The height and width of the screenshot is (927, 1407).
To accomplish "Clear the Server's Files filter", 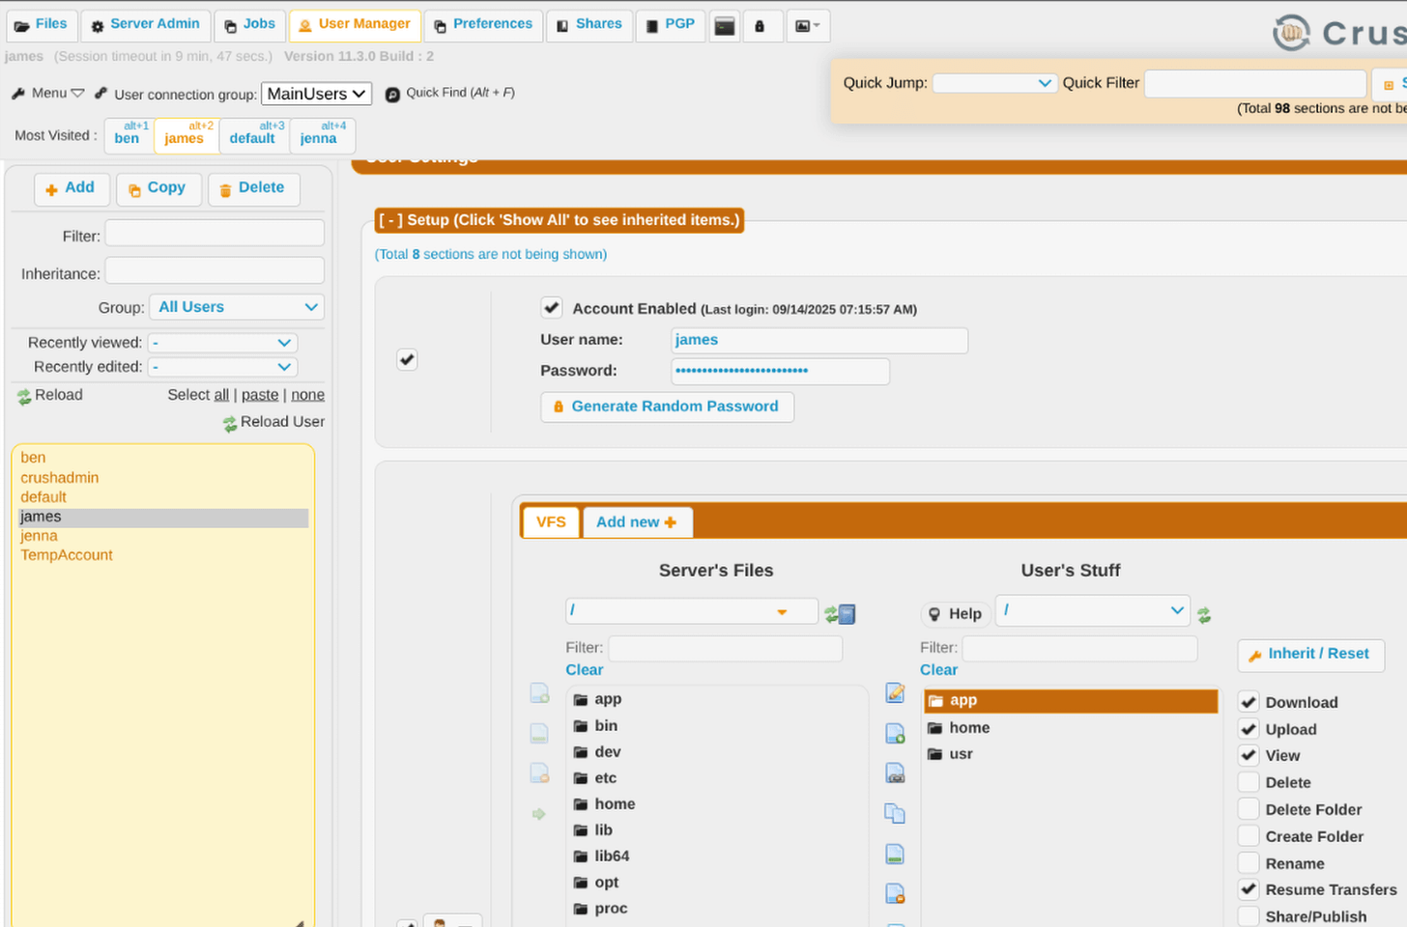I will (584, 670).
